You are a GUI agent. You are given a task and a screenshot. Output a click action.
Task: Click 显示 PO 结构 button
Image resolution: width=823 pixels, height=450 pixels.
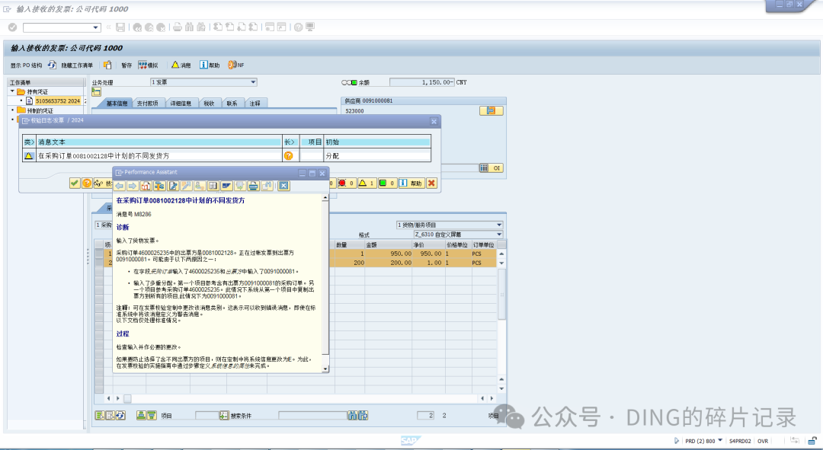[26, 65]
